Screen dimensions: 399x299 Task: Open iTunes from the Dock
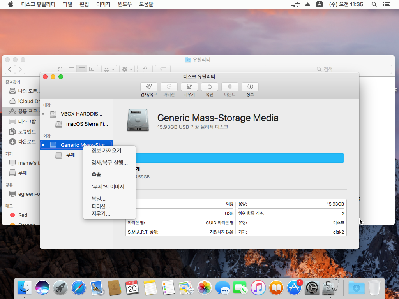258,288
